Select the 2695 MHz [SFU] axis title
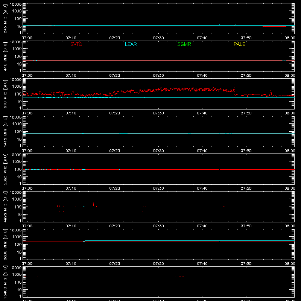The width and height of the screenshot is (301, 301). tap(5, 169)
